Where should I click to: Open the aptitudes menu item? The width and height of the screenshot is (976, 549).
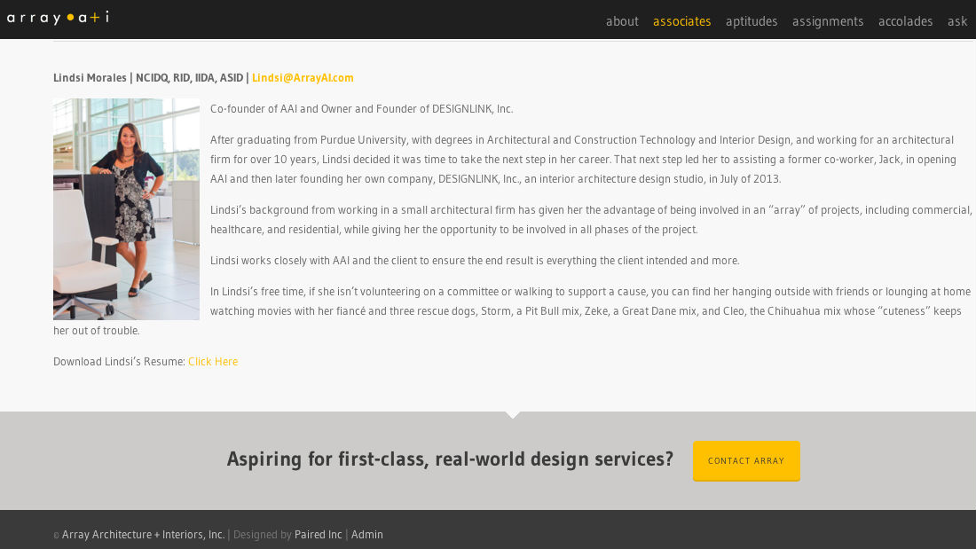752,21
